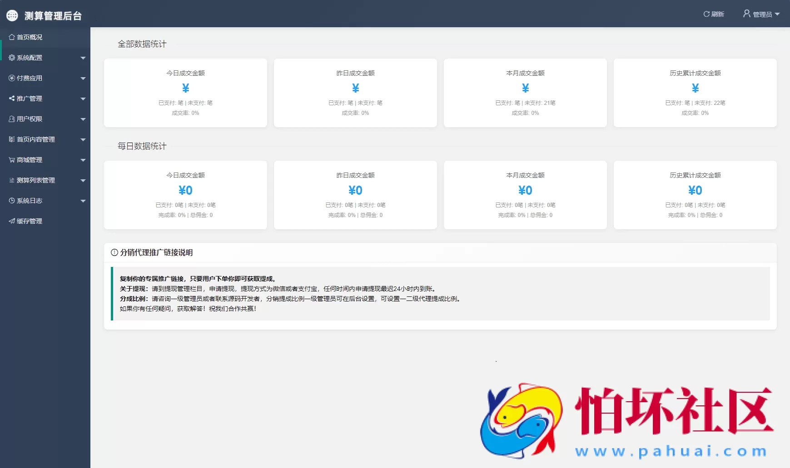Viewport: 790px width, 468px height.
Task: Open the 管理员 account dropdown
Action: coord(761,14)
